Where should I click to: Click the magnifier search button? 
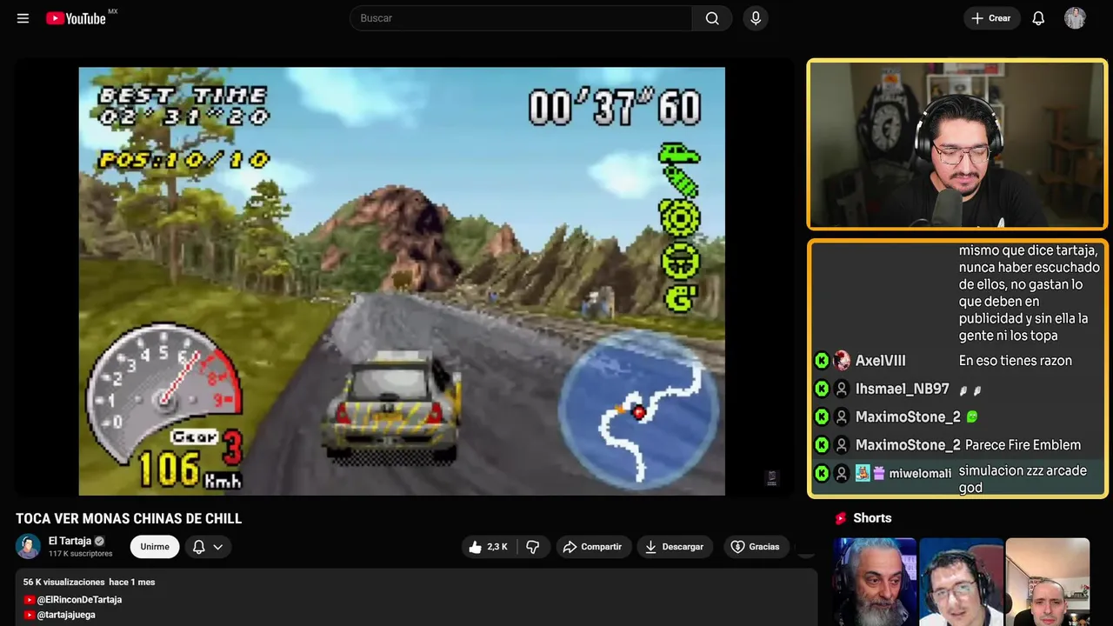(712, 18)
